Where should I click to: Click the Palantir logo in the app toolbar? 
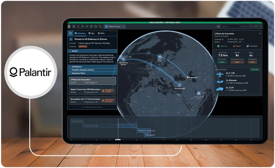point(69,26)
